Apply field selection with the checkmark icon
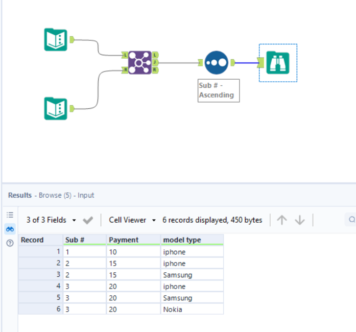356x332 pixels. coord(88,220)
